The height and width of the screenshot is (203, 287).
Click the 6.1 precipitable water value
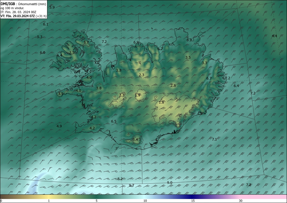point(46,24)
